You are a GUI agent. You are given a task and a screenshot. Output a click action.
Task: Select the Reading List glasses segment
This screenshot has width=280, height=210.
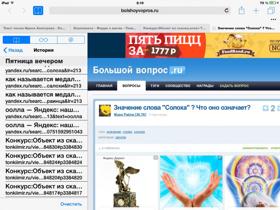pos(43,40)
